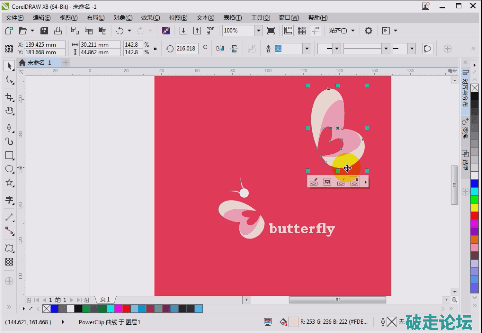Image resolution: width=482 pixels, height=333 pixels.
Task: Pick the Text tool (字)
Action: click(9, 200)
